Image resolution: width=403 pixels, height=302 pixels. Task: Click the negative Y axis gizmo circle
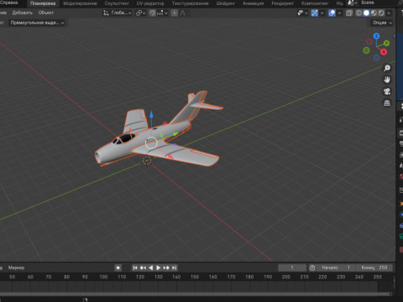coord(366,50)
